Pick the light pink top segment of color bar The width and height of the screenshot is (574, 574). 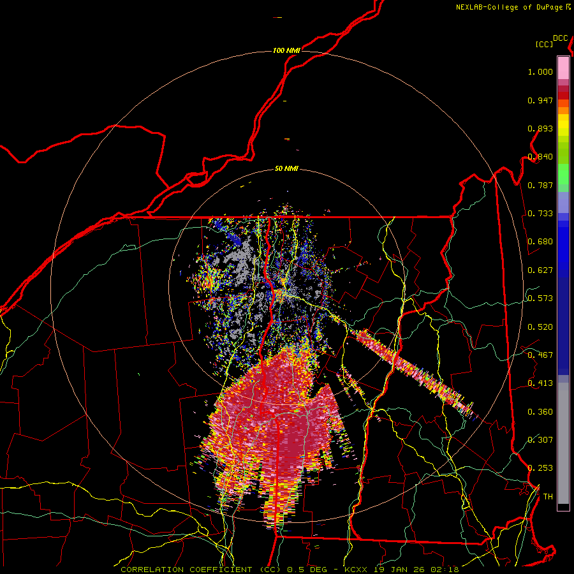point(563,68)
